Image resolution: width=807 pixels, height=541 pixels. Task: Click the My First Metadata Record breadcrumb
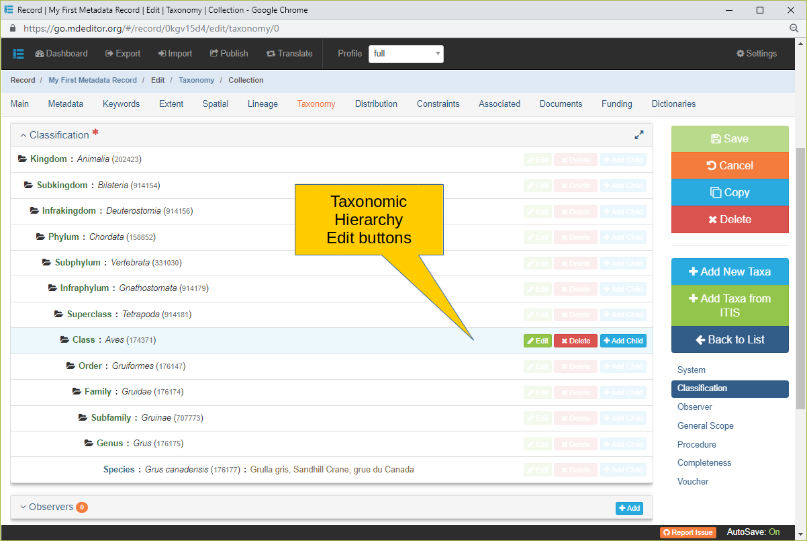(x=93, y=80)
